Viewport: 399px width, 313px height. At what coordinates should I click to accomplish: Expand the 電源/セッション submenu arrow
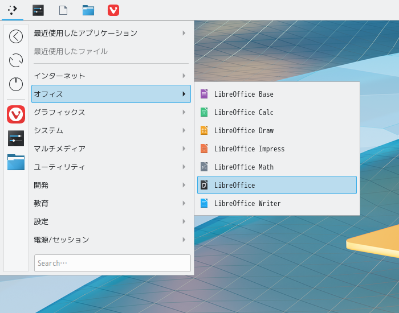point(184,240)
